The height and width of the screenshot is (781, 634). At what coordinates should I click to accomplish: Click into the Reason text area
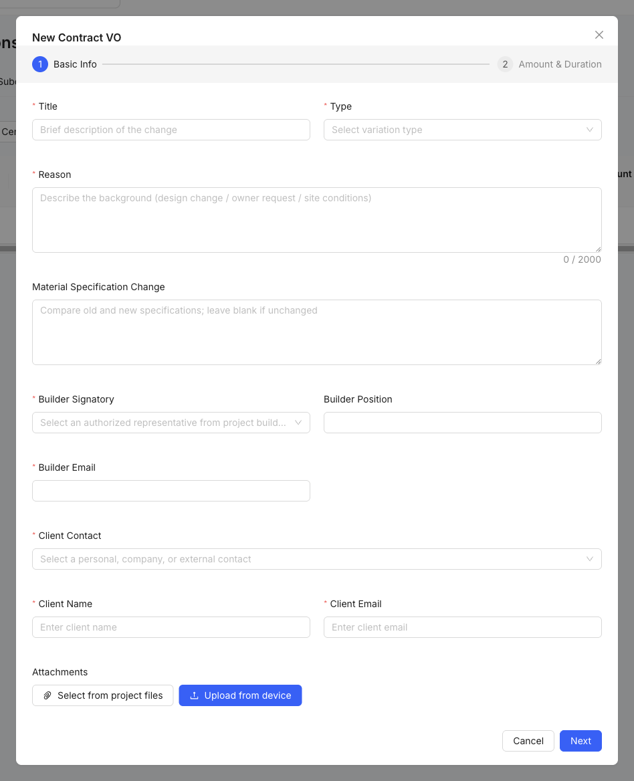317,220
